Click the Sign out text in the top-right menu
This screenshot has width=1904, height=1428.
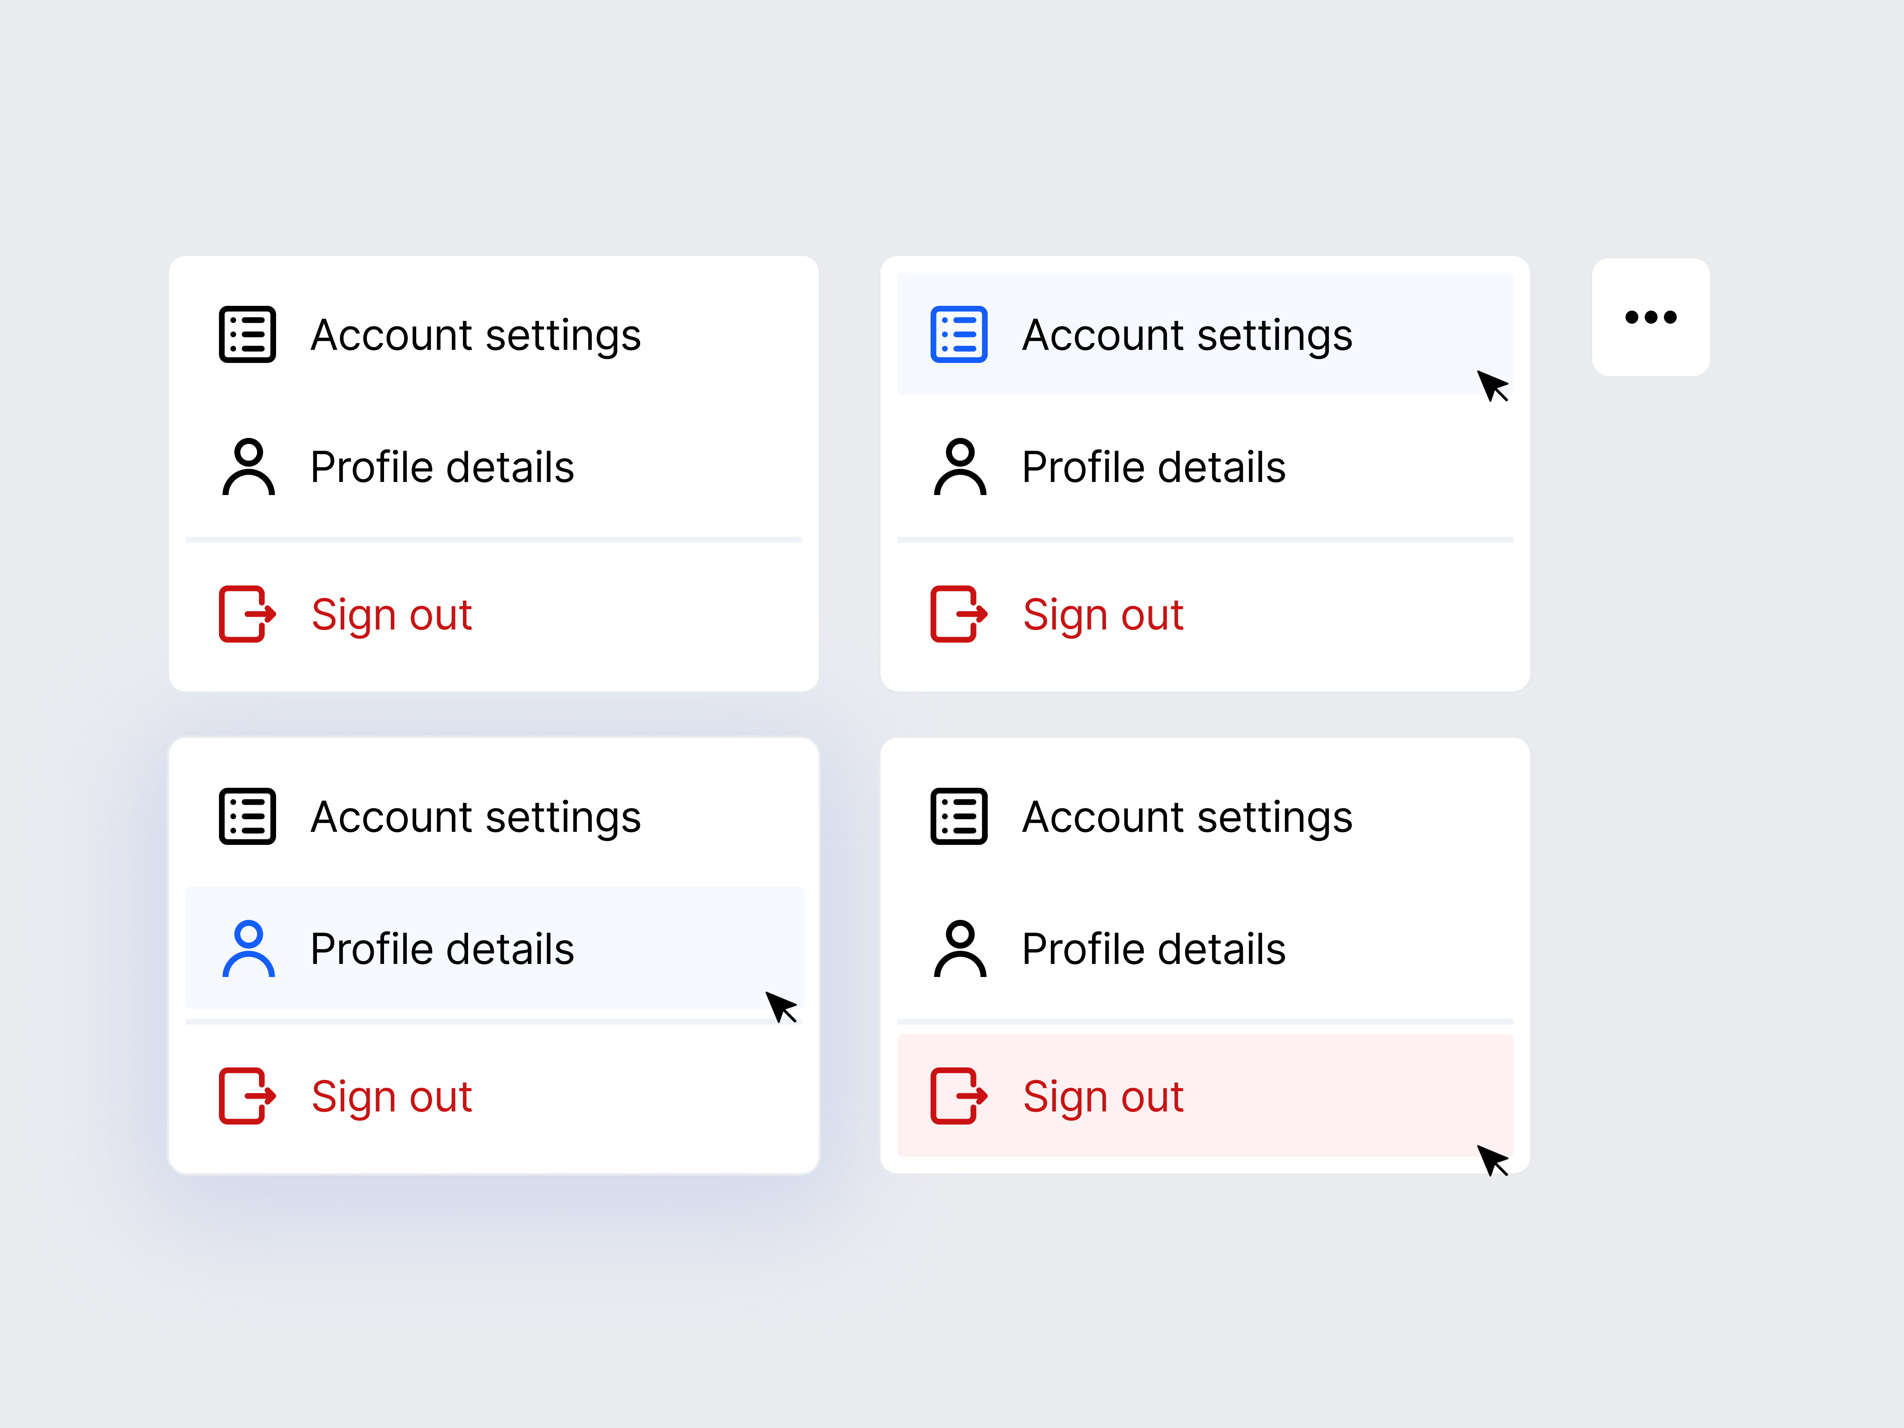coord(1103,614)
